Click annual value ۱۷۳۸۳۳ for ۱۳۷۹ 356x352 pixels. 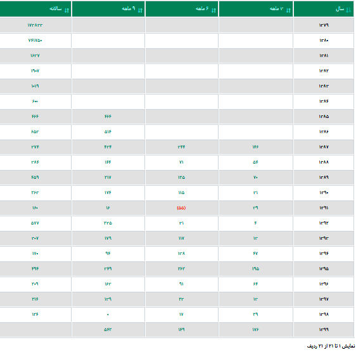pos(35,25)
